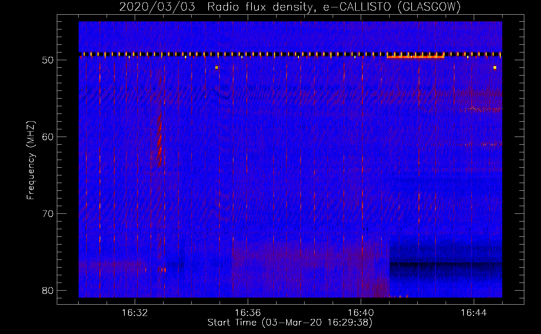Viewport: 541px width, 334px height.
Task: Click the yellow square marker near 51 MHz at far right
Action: coord(495,67)
